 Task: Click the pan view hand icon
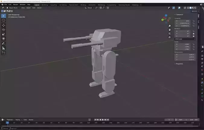coord(170,30)
